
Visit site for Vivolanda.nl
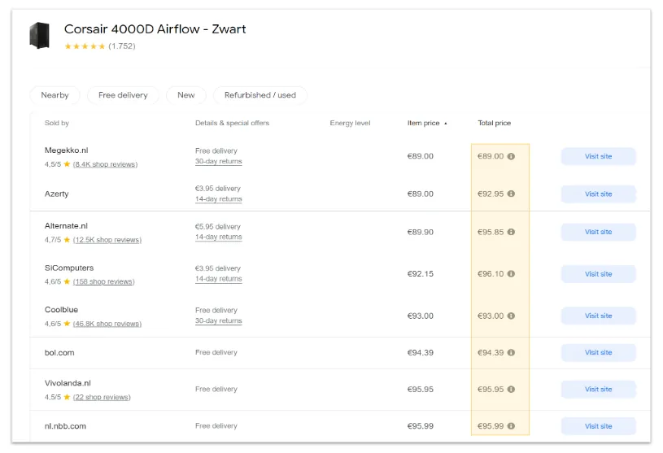[598, 390]
